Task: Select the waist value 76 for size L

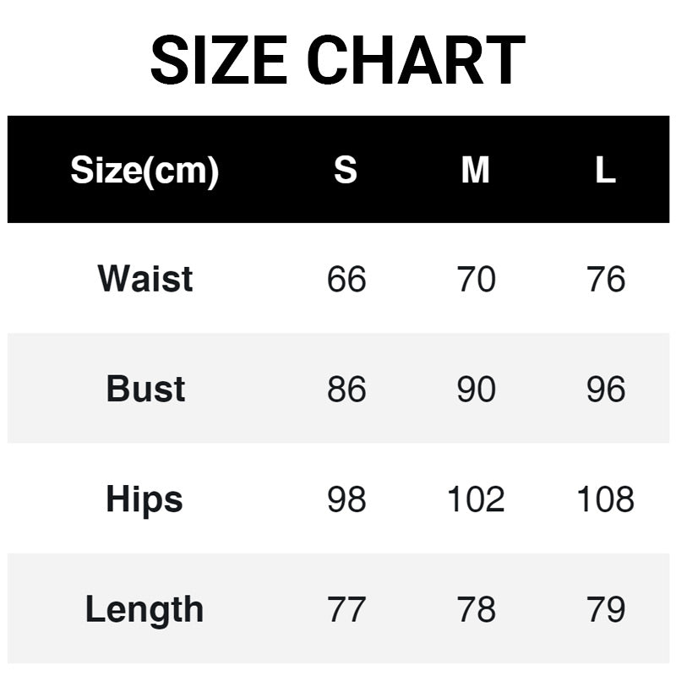Action: click(606, 280)
